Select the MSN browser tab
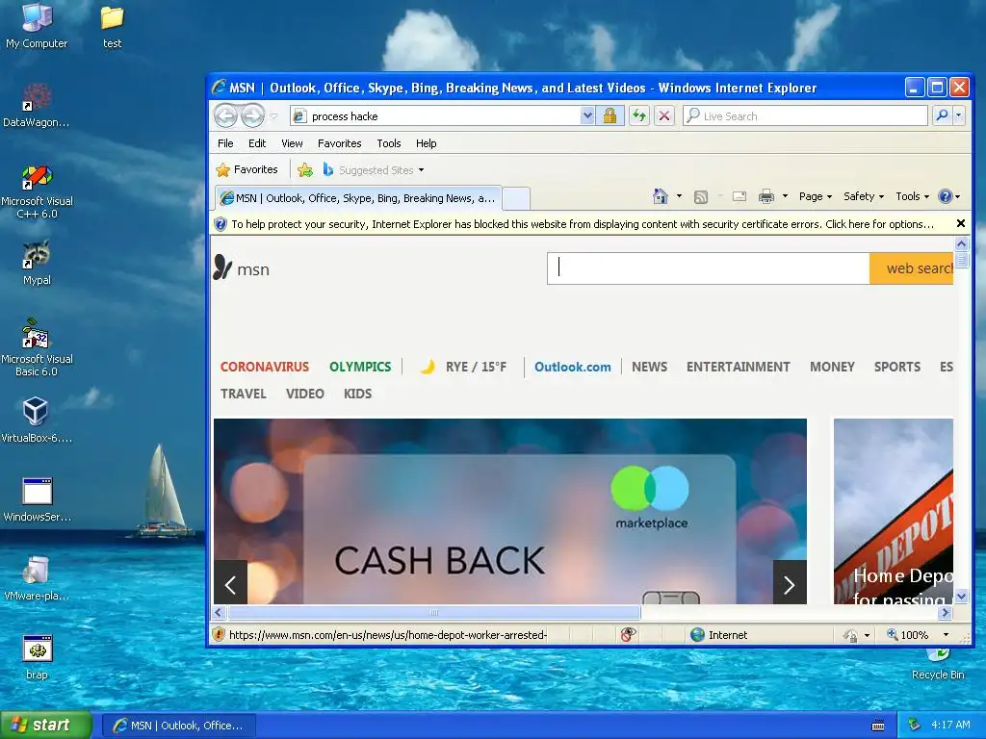This screenshot has width=986, height=739. click(358, 198)
